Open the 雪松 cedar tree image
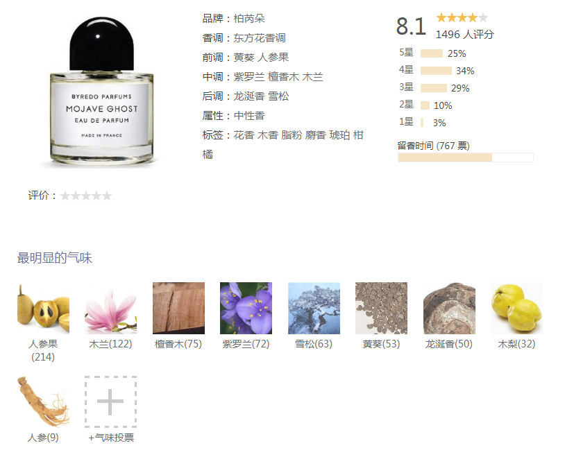 (x=314, y=308)
